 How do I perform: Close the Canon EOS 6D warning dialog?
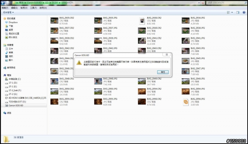click(167, 54)
